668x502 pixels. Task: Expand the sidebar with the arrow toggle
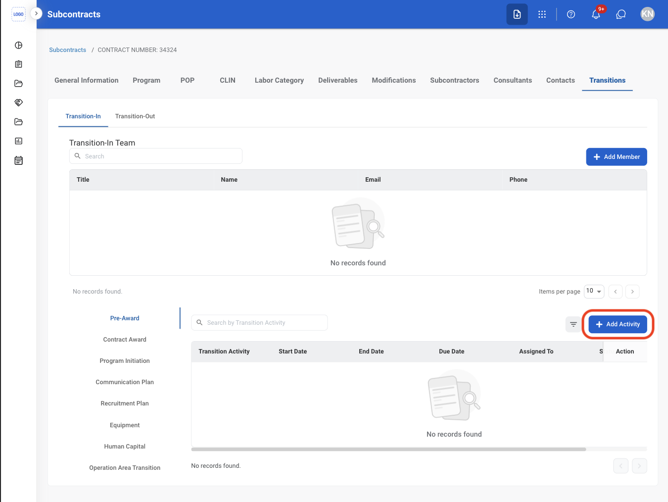(x=36, y=13)
